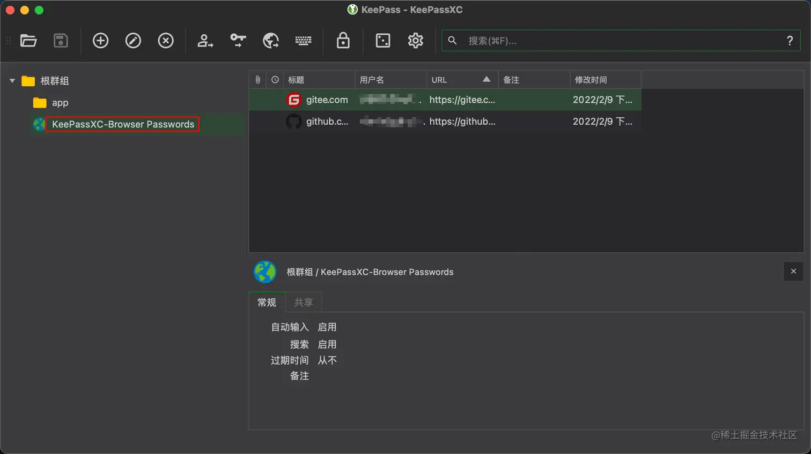Sort by the attachment paperclip column
811x454 pixels.
point(257,80)
